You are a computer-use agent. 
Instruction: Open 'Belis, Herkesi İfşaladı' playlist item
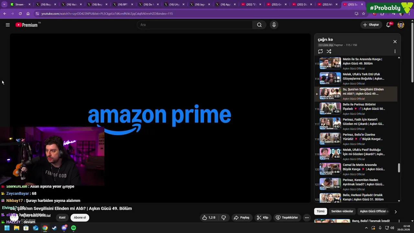356,197
